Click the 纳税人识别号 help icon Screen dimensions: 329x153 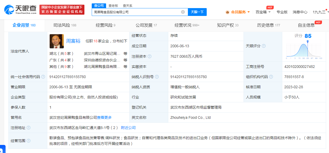[x=157, y=77]
